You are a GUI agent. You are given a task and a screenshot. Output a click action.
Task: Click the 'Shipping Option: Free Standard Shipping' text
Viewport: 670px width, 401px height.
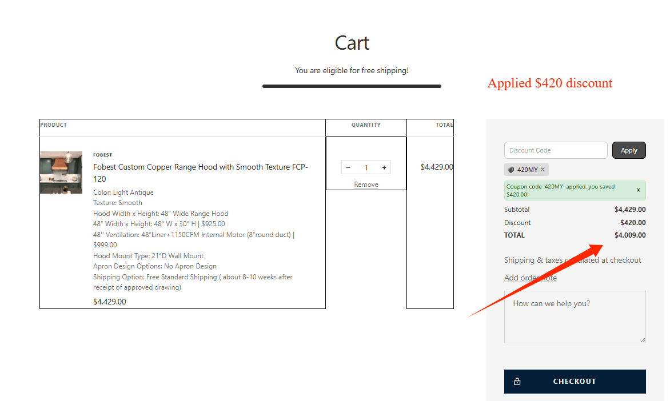[193, 282]
